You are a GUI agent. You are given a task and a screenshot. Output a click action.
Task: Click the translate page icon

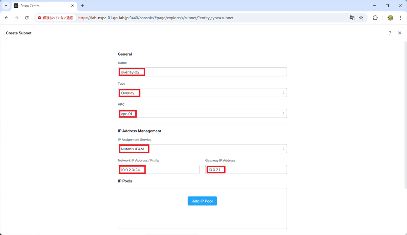coord(352,18)
